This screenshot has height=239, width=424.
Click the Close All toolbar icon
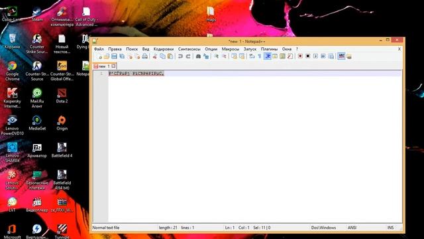[x=137, y=56]
